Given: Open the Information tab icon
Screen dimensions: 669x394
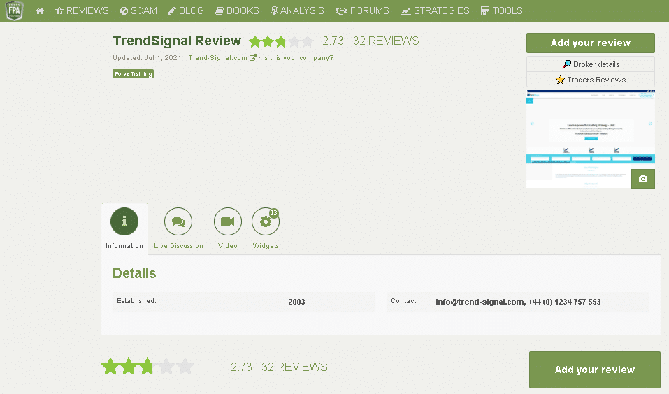Looking at the screenshot, I should (x=124, y=221).
